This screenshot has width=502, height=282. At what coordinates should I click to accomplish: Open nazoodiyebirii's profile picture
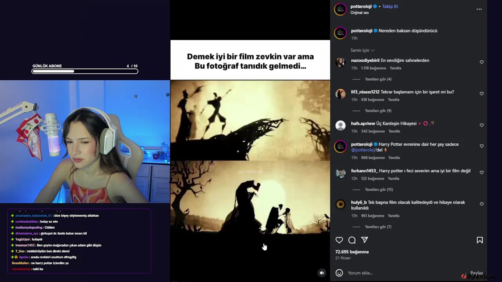pyautogui.click(x=340, y=62)
